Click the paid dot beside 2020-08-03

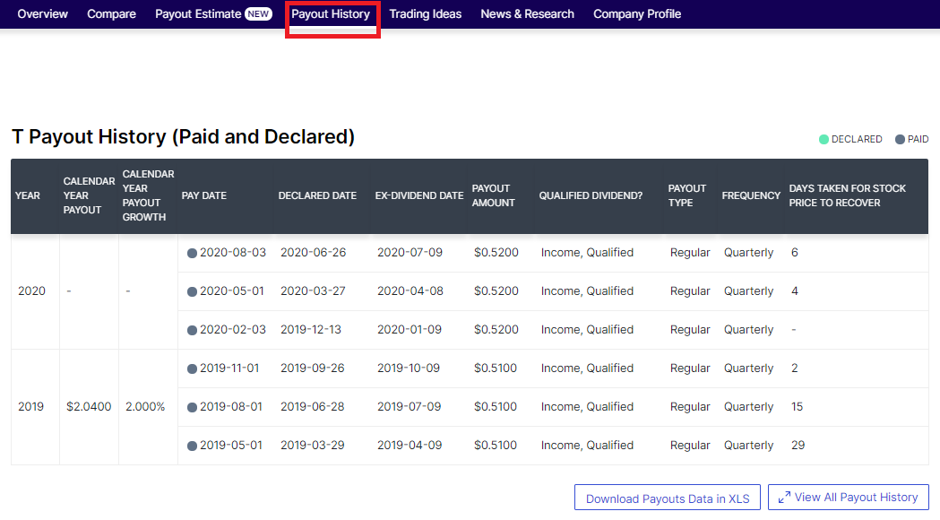[x=192, y=253]
